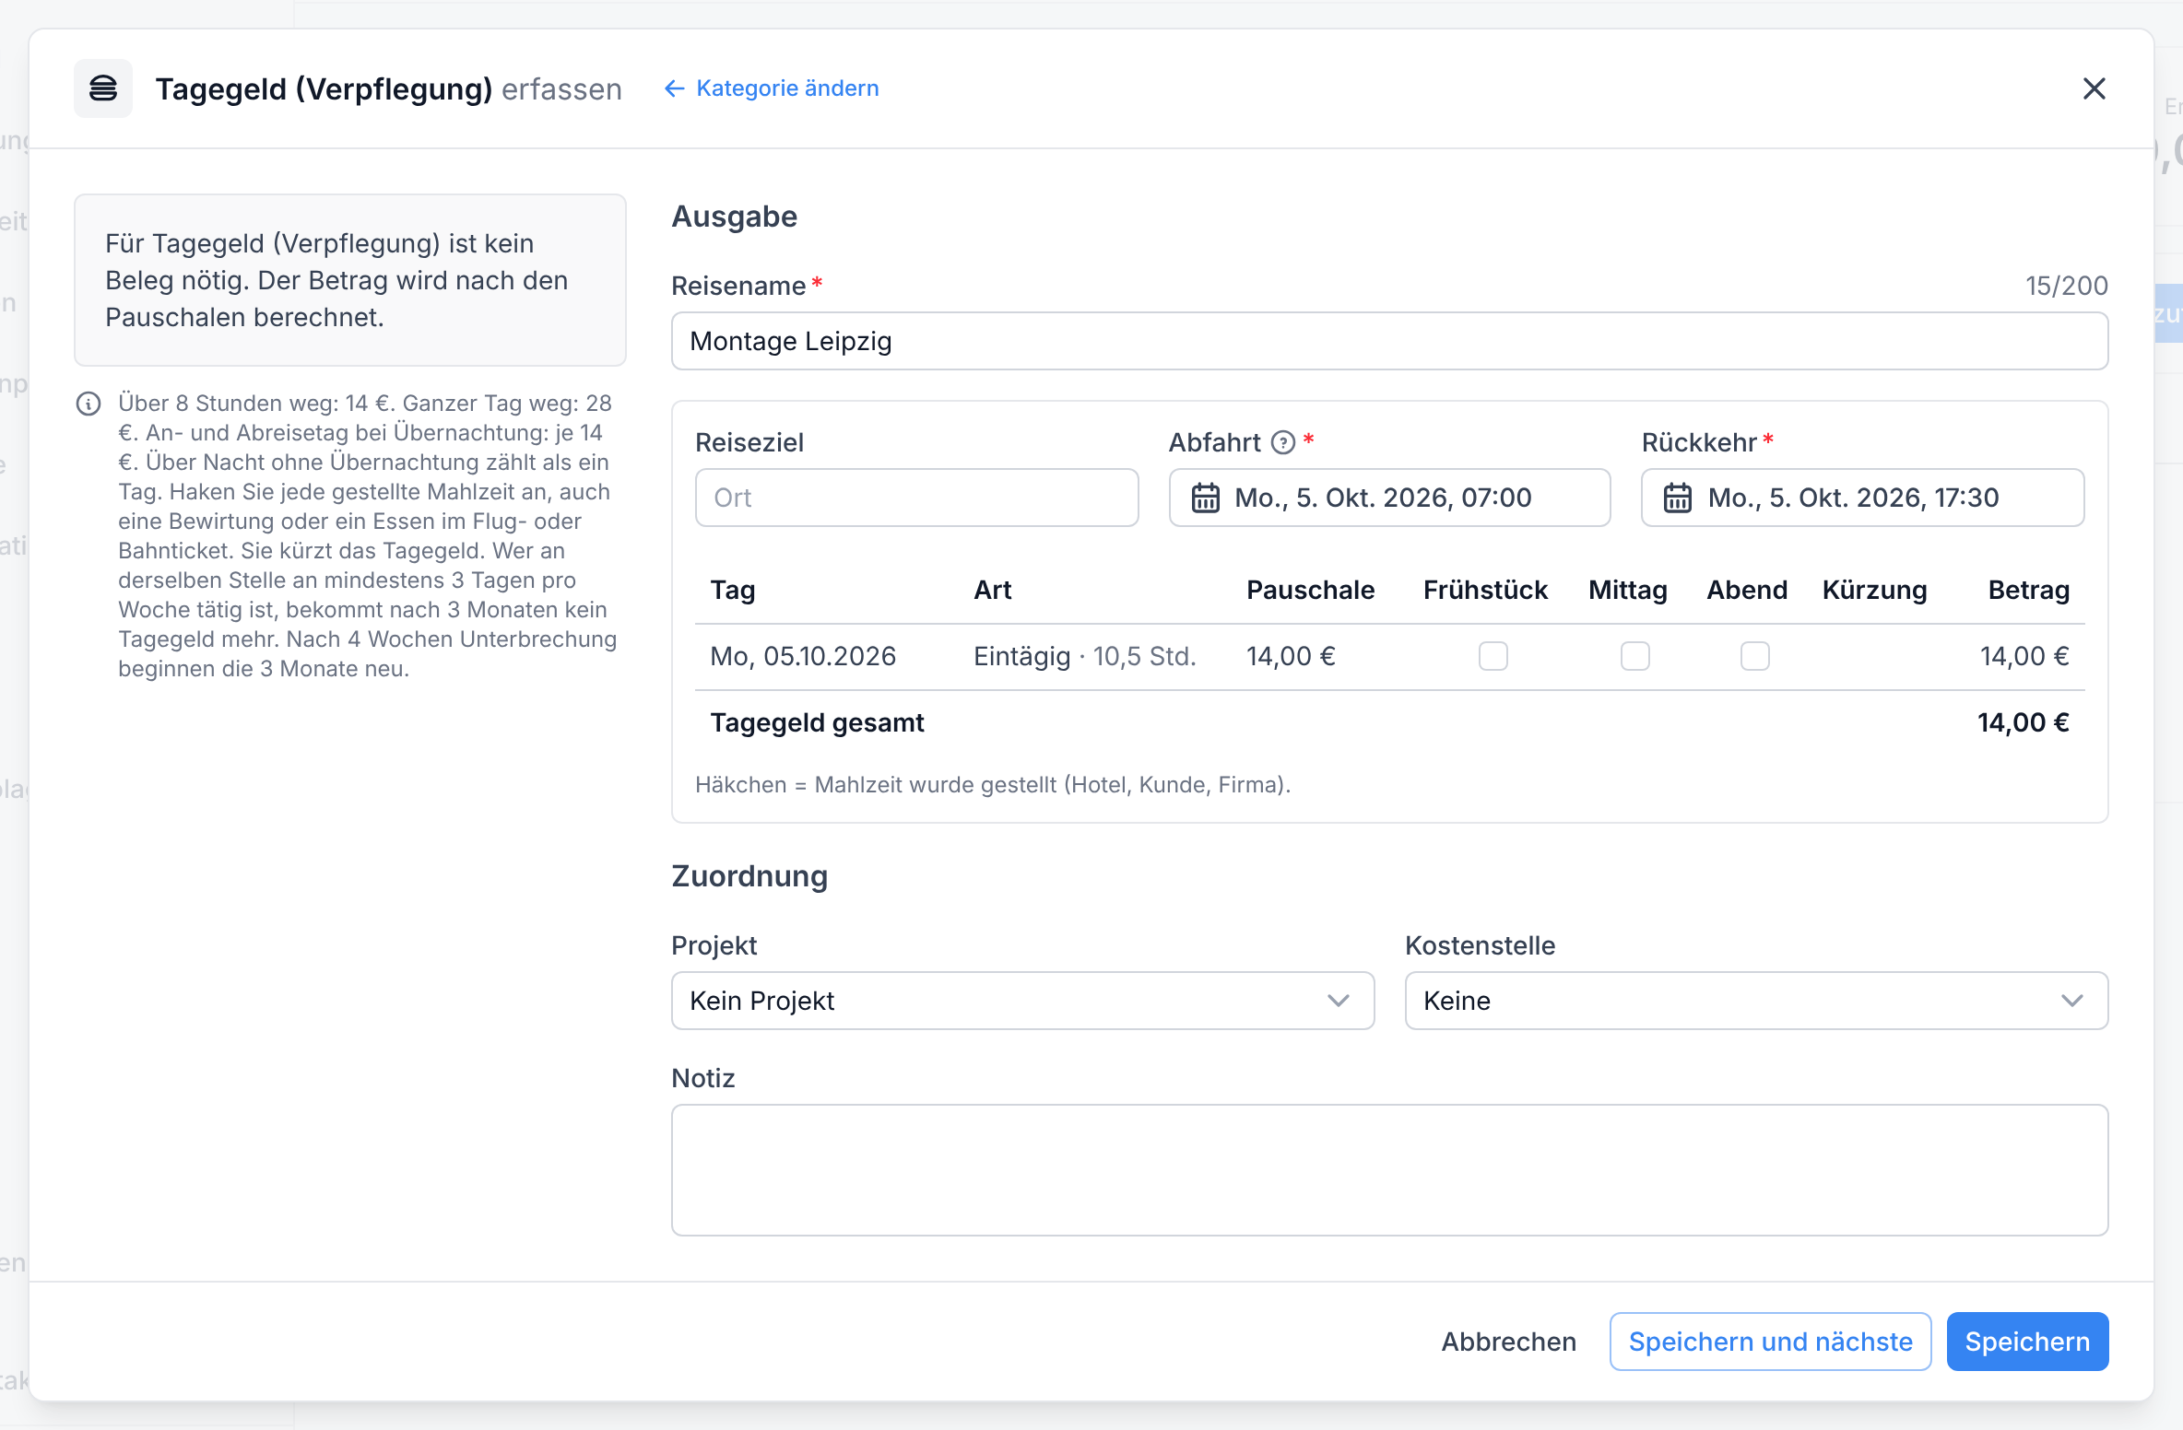Open the Abfahrt calendar icon
This screenshot has height=1430, width=2183.
pos(1206,498)
